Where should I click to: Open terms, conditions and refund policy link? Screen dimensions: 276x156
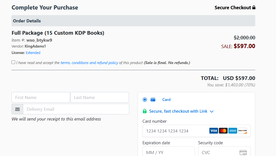click(x=89, y=63)
